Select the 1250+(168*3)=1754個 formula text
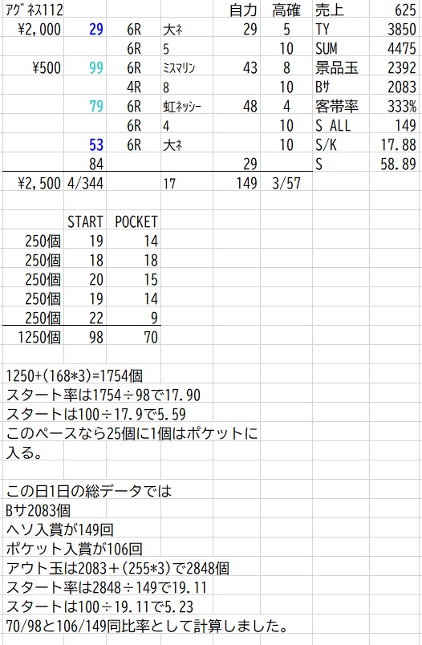This screenshot has height=645, width=422. coord(75,375)
